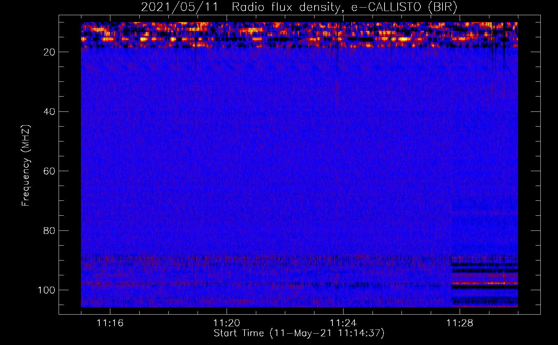The height and width of the screenshot is (345, 558).
Task: Click the '11:16' time tick label
Action: (x=110, y=323)
